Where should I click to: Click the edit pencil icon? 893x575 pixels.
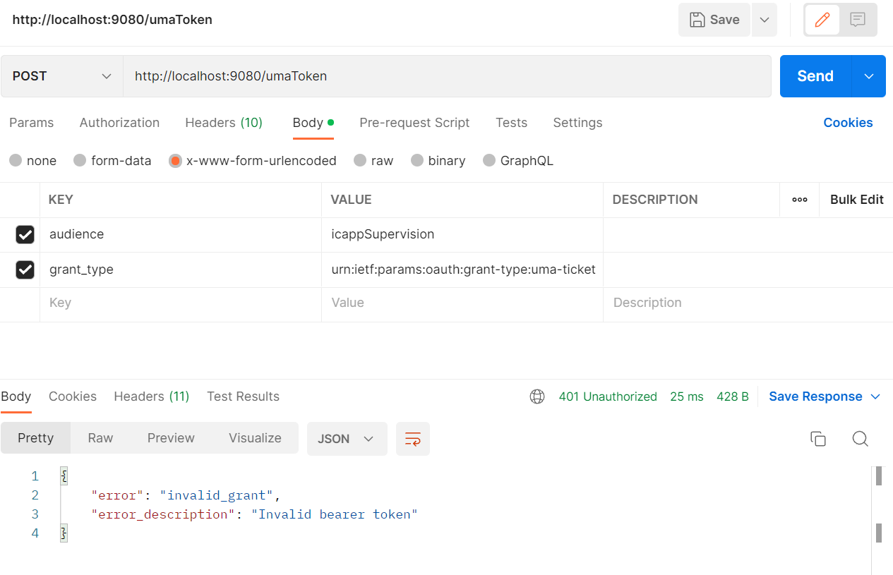(822, 20)
